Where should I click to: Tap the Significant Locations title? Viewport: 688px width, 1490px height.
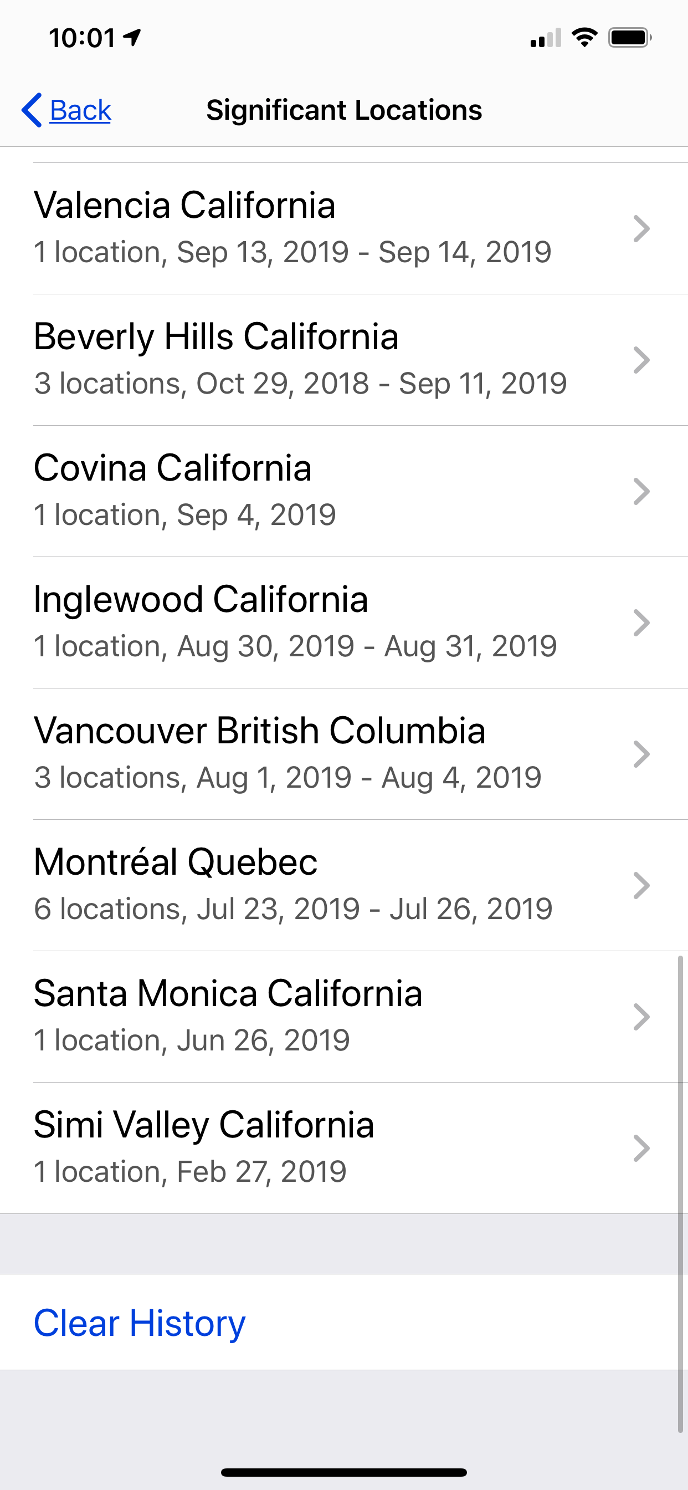tap(344, 110)
